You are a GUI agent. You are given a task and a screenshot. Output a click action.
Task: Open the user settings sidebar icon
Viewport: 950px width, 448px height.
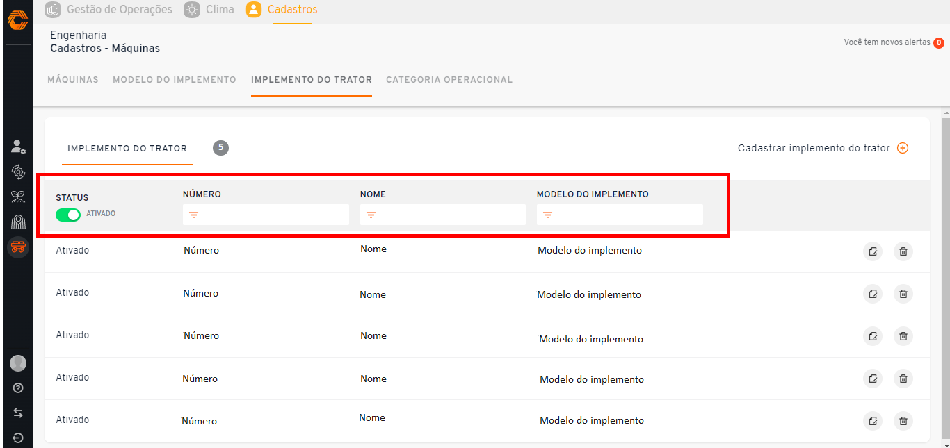point(18,147)
